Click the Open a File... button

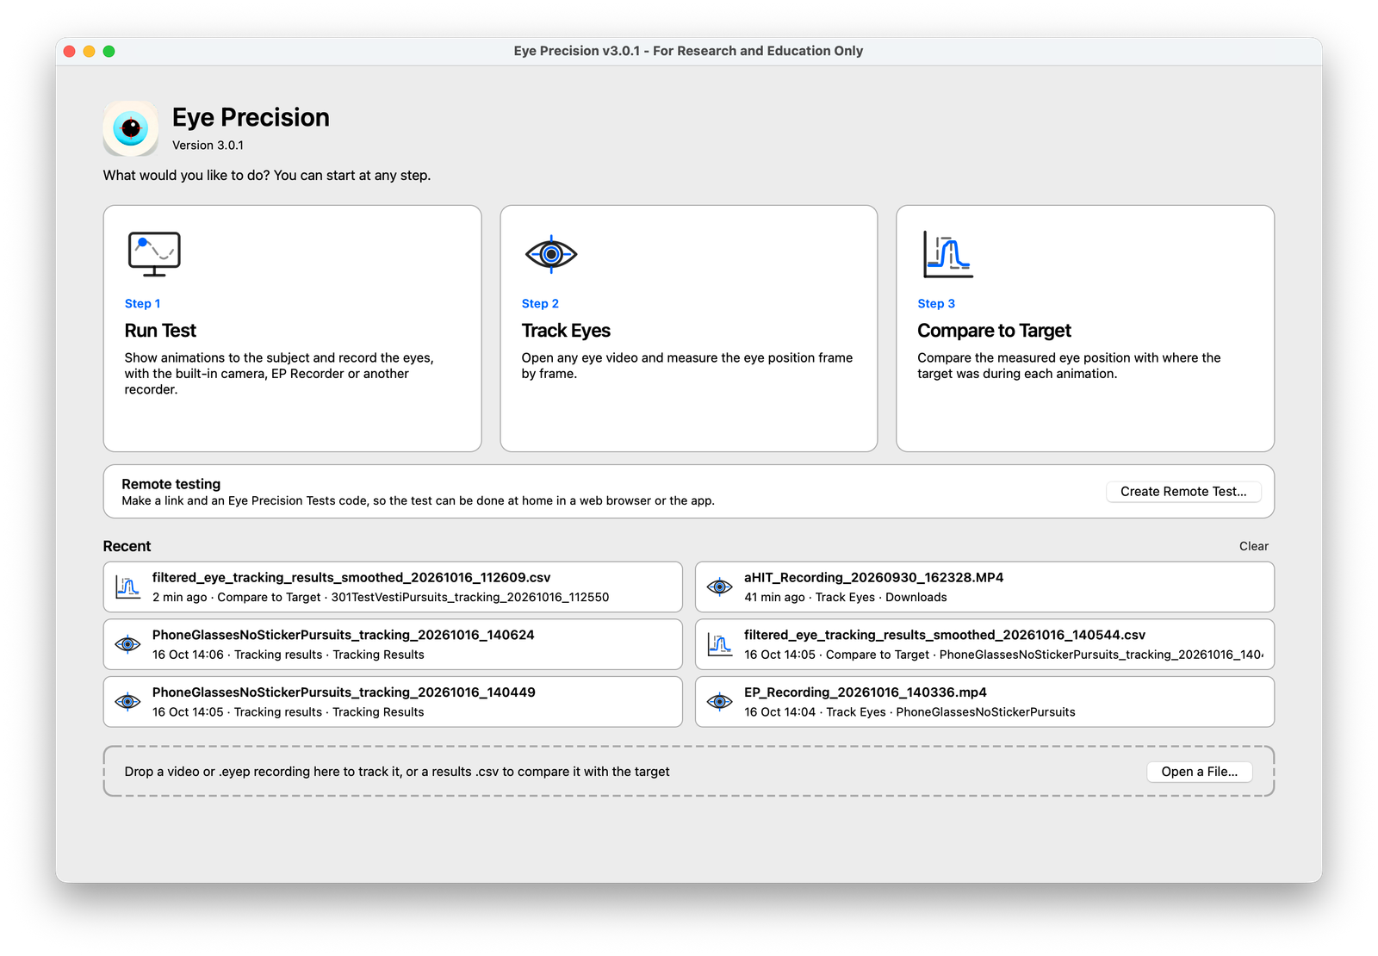click(1200, 772)
